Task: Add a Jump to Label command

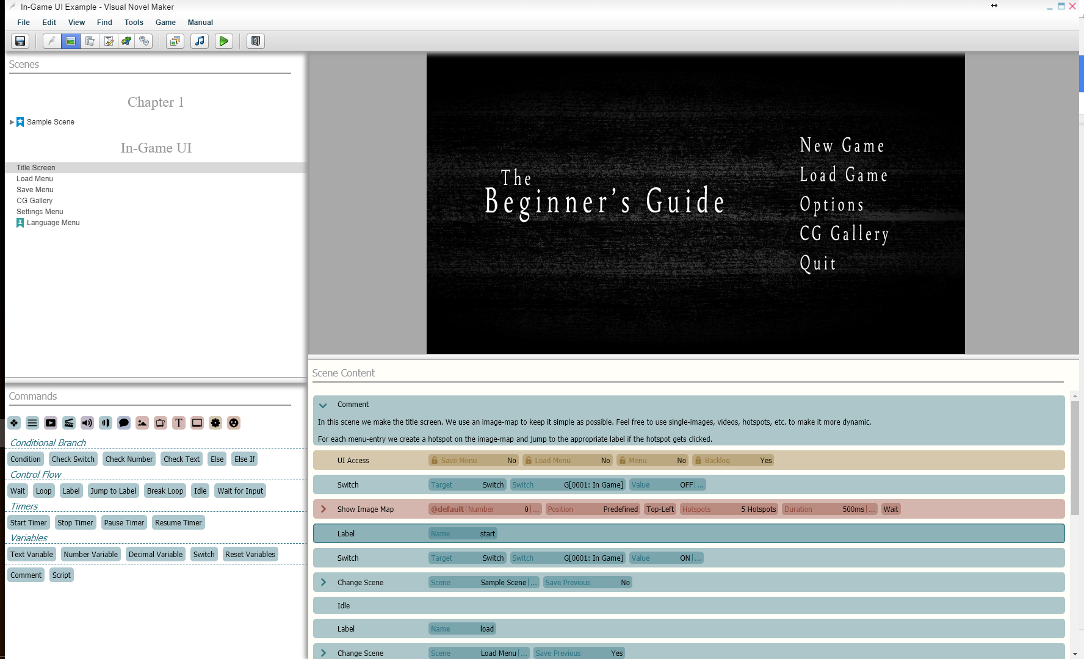Action: pyautogui.click(x=114, y=491)
